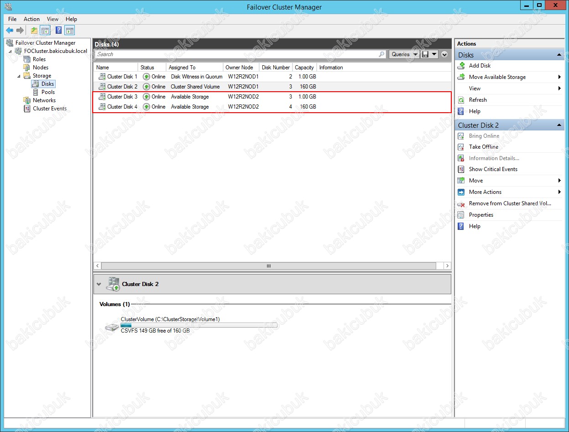The height and width of the screenshot is (432, 569).
Task: Click the Failover Cluster Manager title bar icon
Action: click(8, 7)
